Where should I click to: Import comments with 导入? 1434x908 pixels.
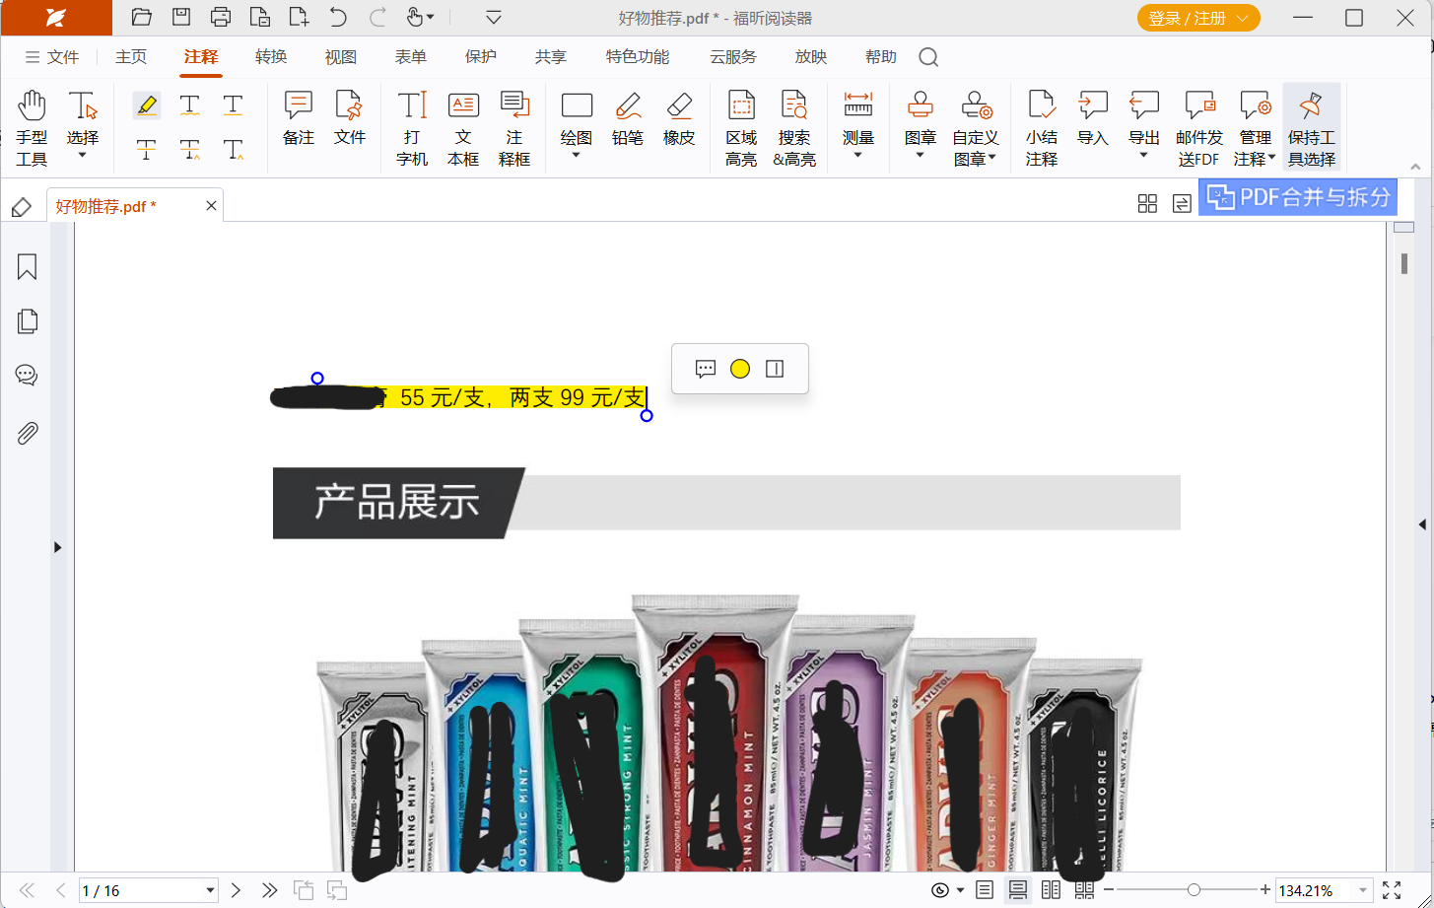[x=1093, y=118]
